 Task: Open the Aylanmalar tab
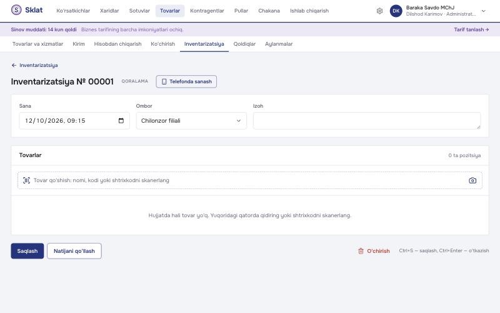coord(279,44)
